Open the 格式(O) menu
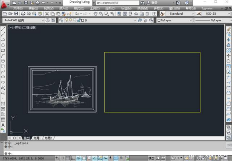This screenshot has height=161, width=232. (79, 8)
